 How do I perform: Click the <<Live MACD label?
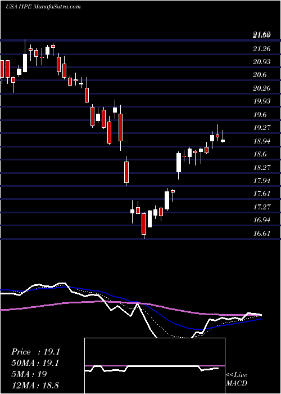tap(237, 379)
